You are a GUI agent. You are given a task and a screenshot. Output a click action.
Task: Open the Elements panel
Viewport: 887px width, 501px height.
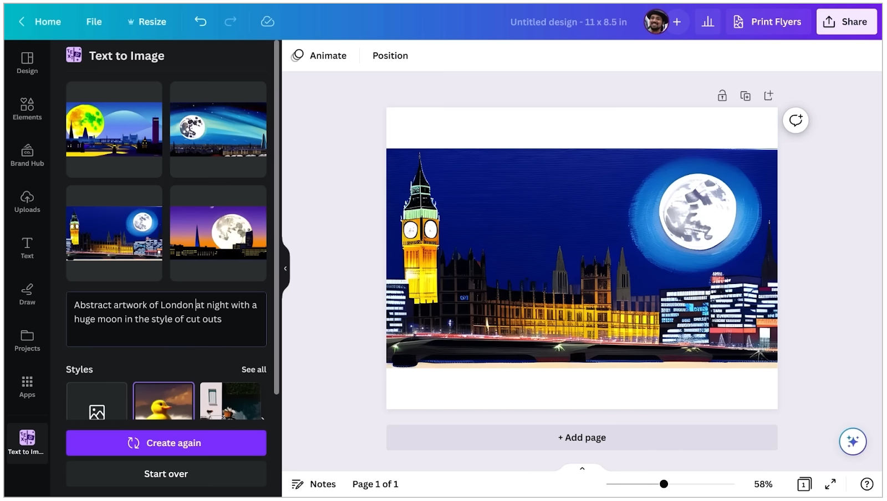point(27,108)
